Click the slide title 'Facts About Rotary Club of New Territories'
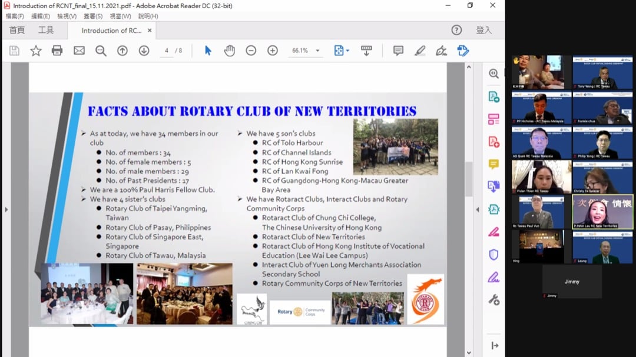This screenshot has width=636, height=357. (x=252, y=111)
